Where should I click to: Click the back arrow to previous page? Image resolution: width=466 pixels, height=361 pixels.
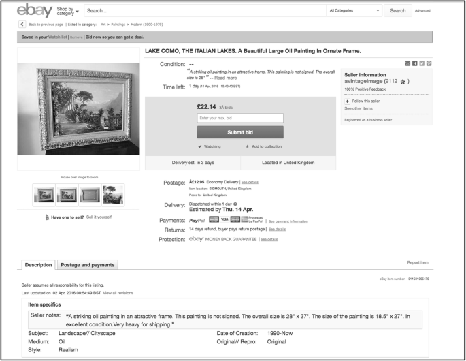coord(22,25)
